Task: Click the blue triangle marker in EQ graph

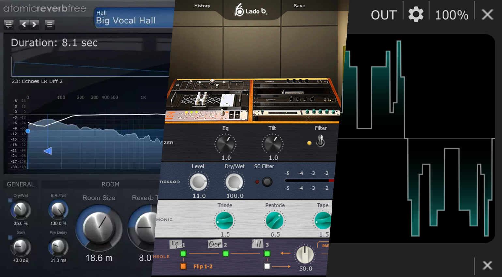Action: pyautogui.click(x=48, y=151)
